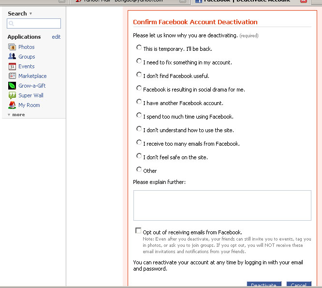Check 'Opt out of receiving emails from Facebook'

(138, 231)
